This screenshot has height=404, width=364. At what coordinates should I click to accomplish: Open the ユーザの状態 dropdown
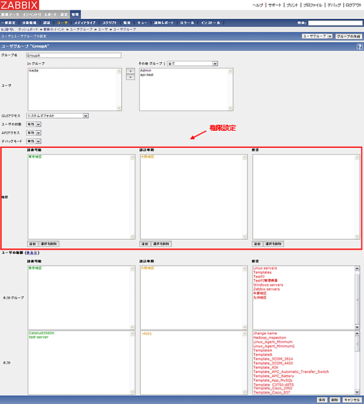33,124
